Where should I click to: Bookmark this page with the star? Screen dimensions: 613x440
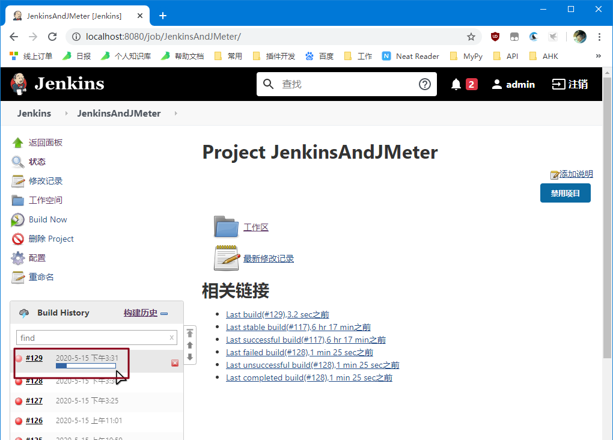(x=471, y=37)
